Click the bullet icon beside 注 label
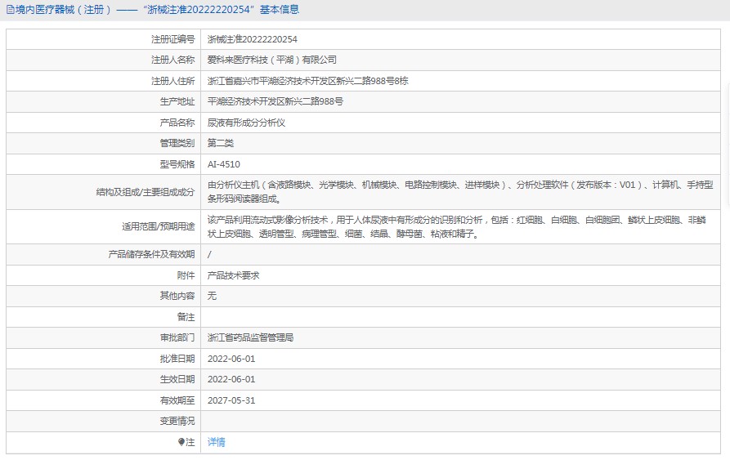Image resolution: width=730 pixels, height=460 pixels. [x=181, y=442]
